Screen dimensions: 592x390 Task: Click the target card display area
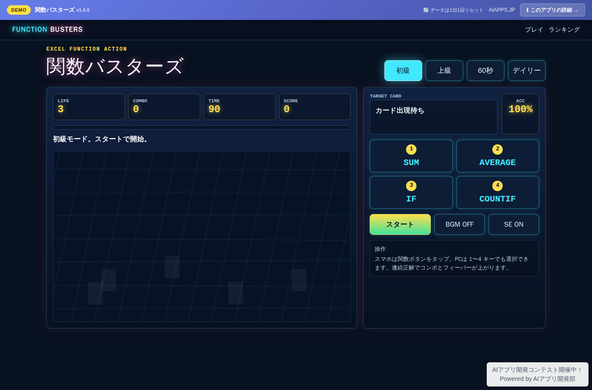pyautogui.click(x=433, y=117)
